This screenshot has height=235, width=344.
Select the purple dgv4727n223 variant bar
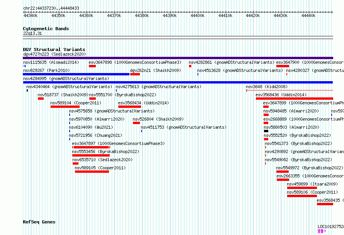178,58
